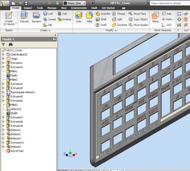This screenshot has height=171, width=190.
Task: Click the binoculars find icon
Action: click(11, 44)
